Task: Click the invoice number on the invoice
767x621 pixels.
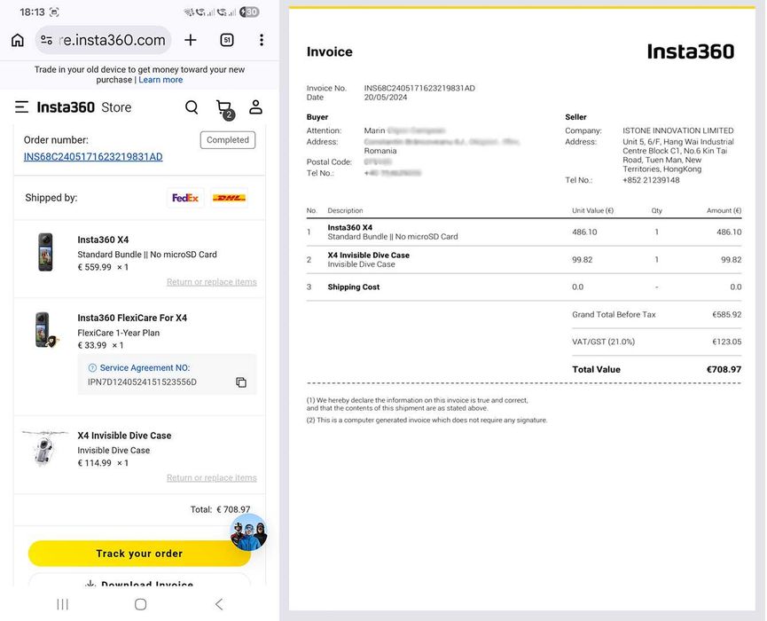Action: (419, 88)
